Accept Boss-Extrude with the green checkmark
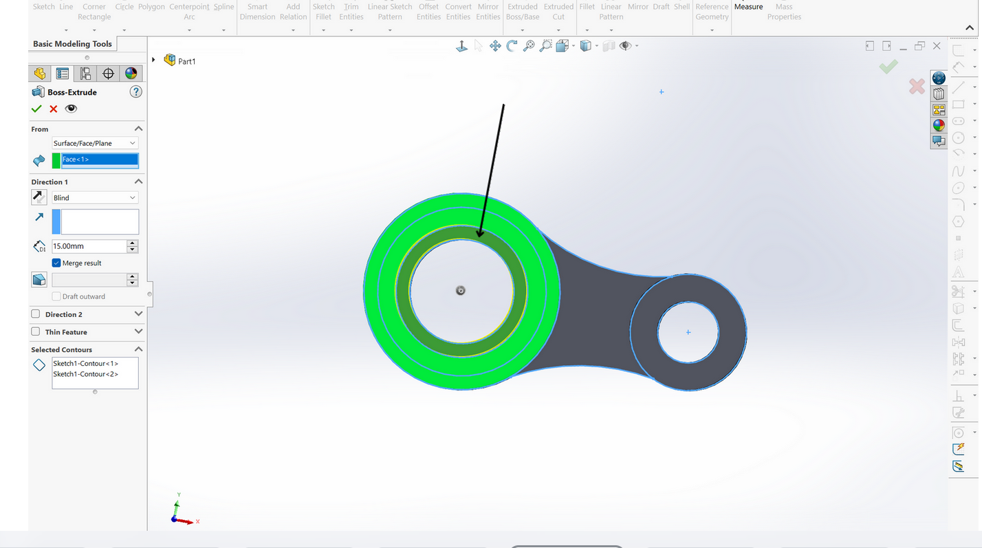 (x=36, y=109)
